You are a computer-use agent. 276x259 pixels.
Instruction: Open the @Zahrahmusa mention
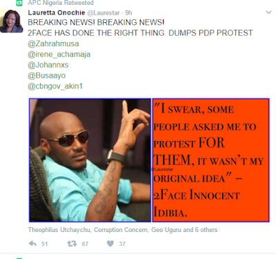53,44
